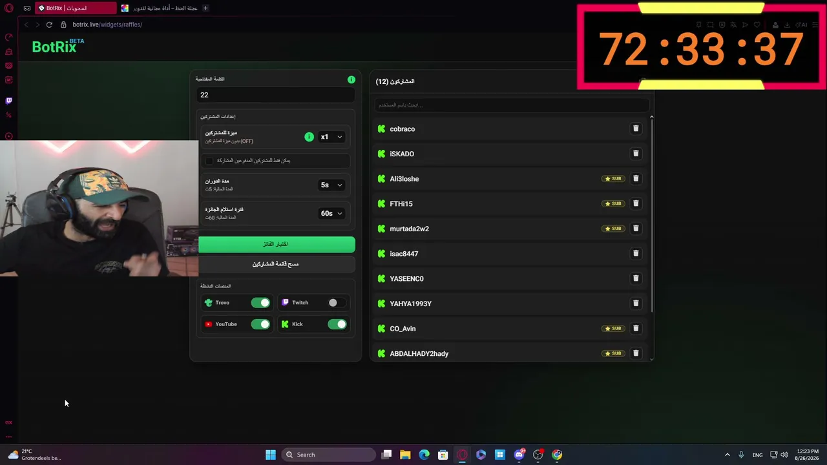Reload the botrix.live page
Viewport: 827px width, 465px height.
(49, 25)
